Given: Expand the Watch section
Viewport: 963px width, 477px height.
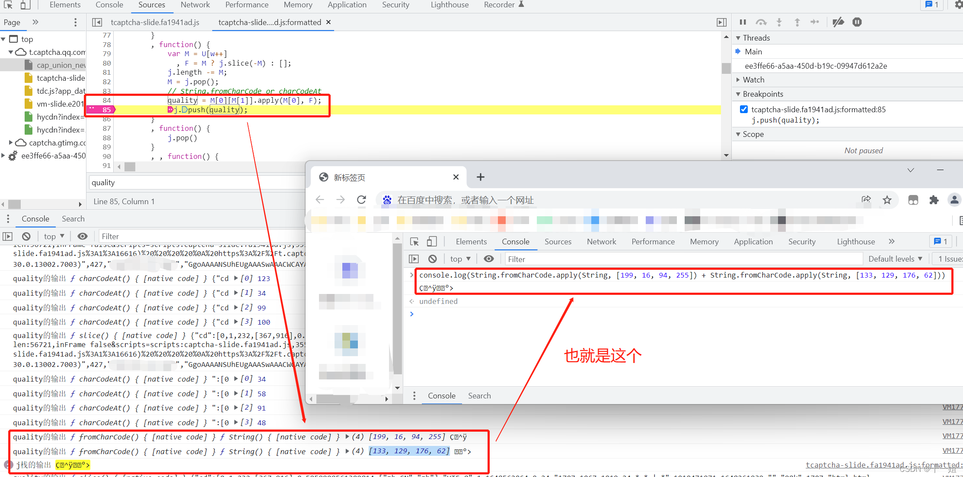Looking at the screenshot, I should click(738, 79).
